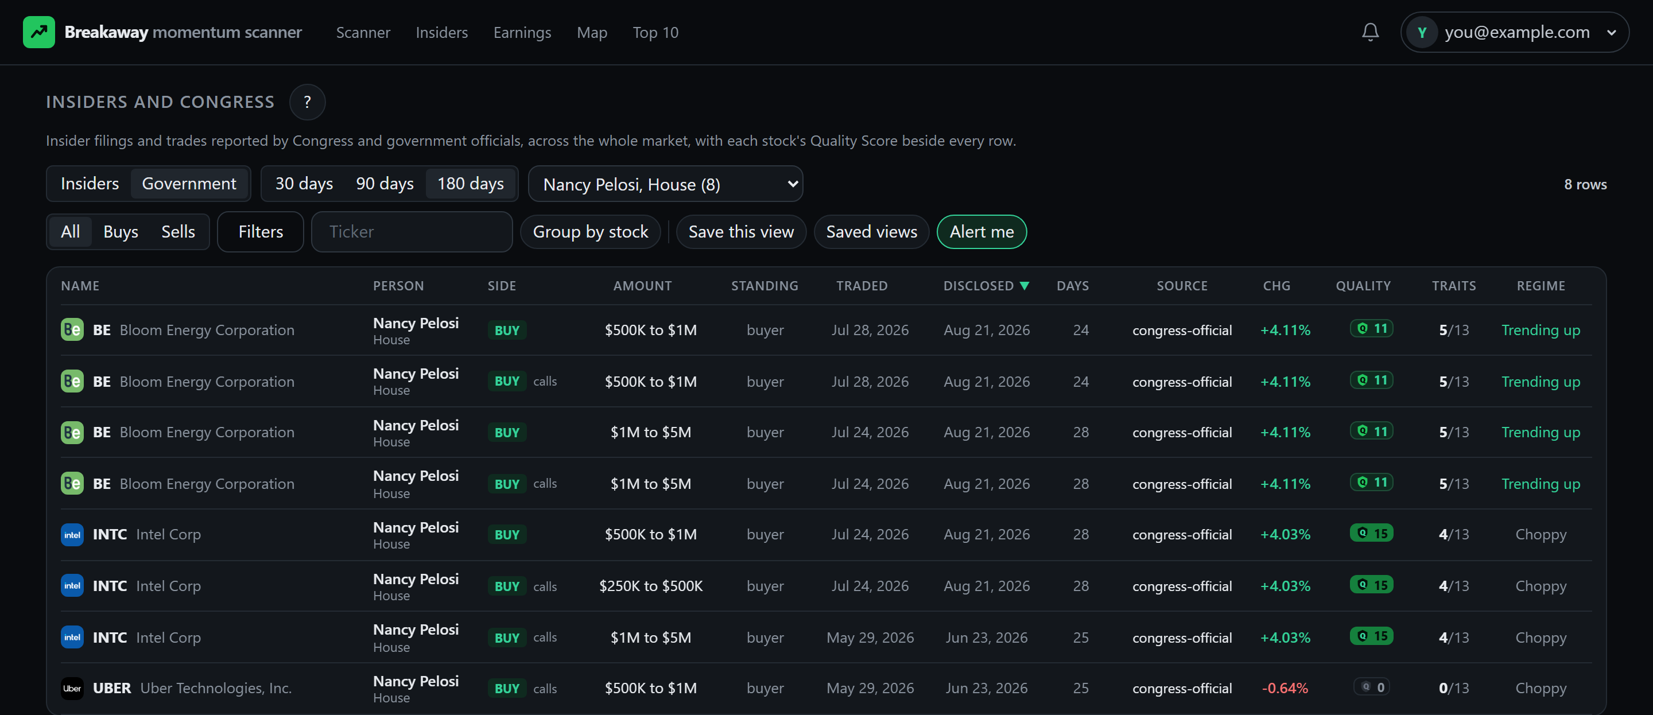Open the Filters button

pos(261,232)
